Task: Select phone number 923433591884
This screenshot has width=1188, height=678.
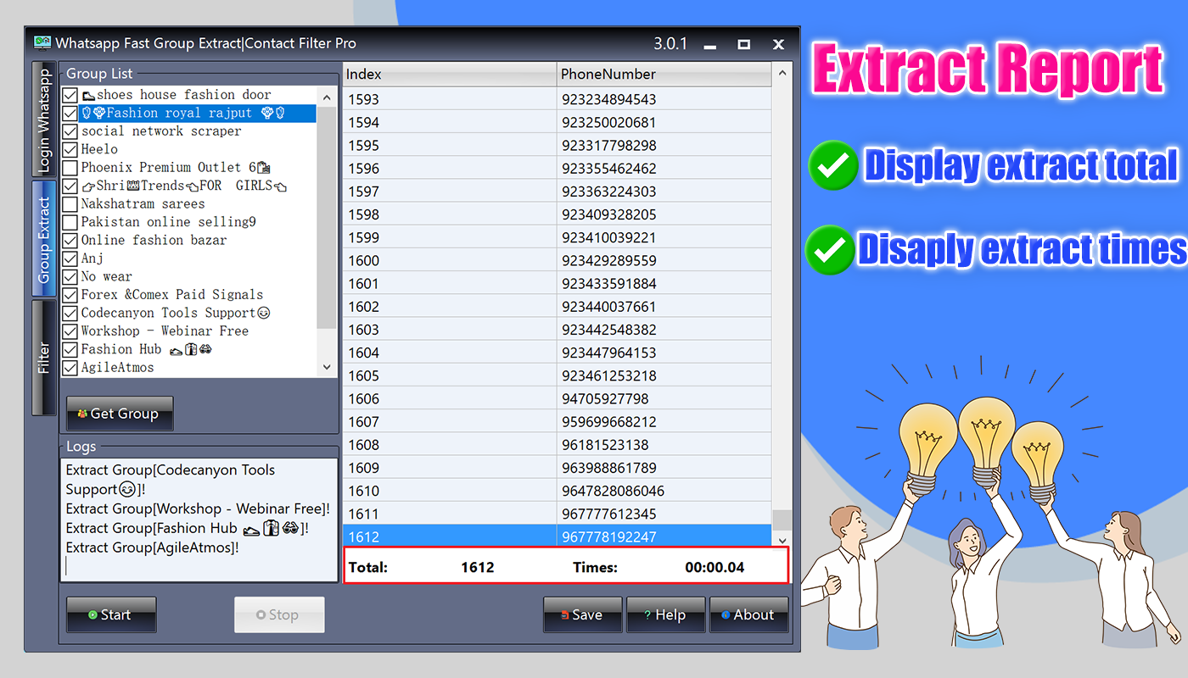Action: pyautogui.click(x=664, y=283)
